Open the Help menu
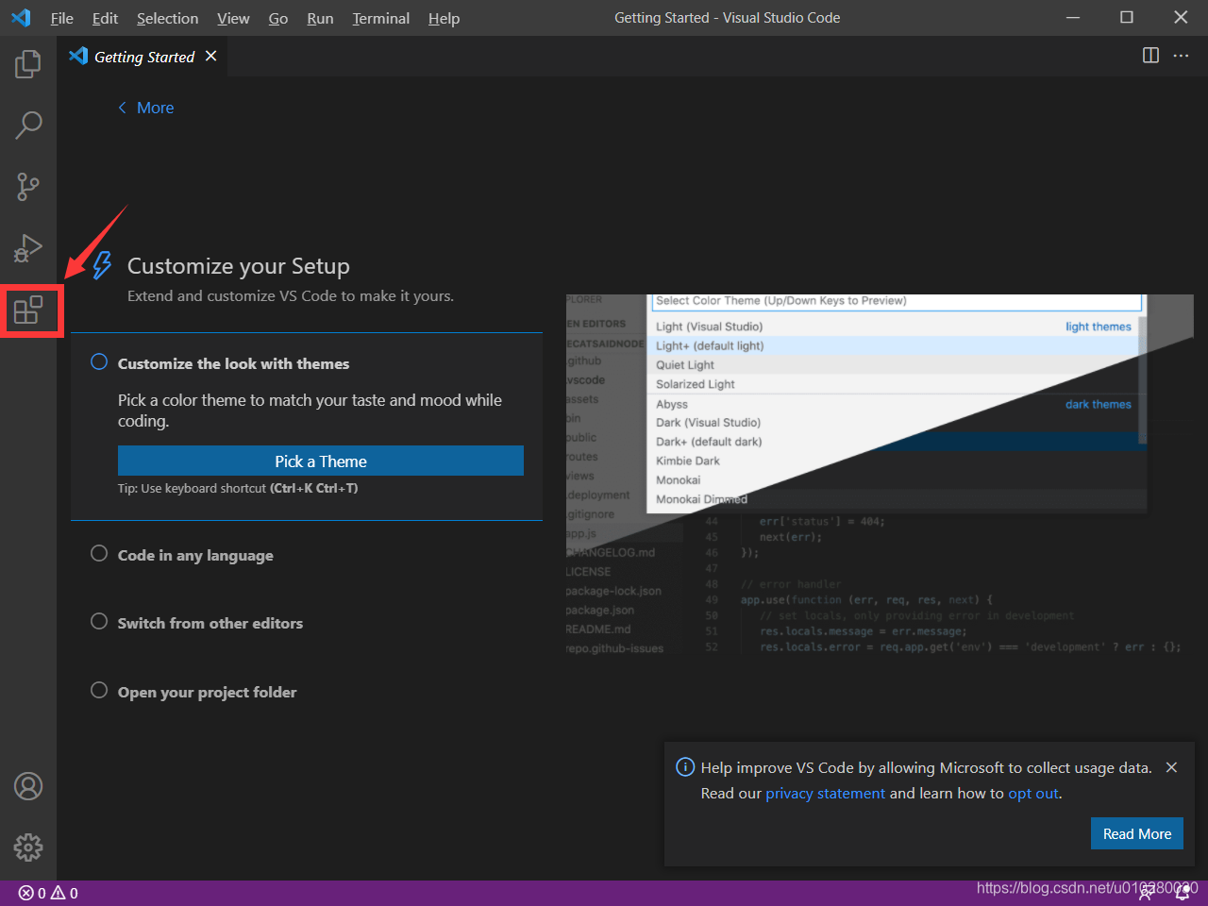Image resolution: width=1208 pixels, height=906 pixels. coord(444,18)
